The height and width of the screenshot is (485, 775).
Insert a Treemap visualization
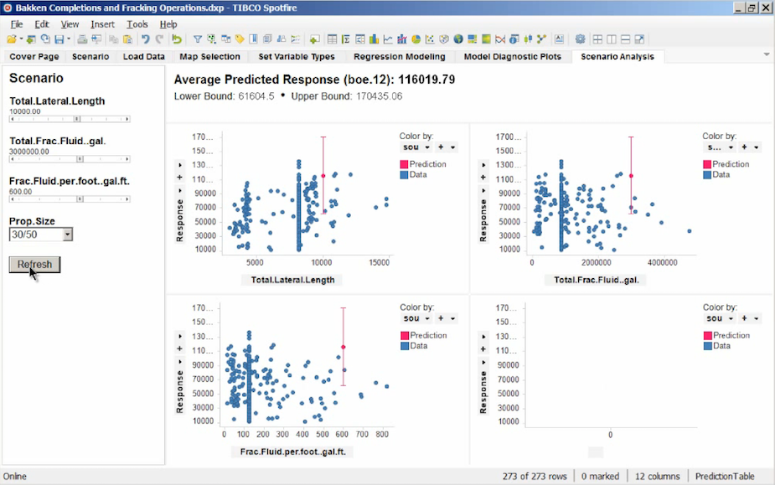coord(472,39)
